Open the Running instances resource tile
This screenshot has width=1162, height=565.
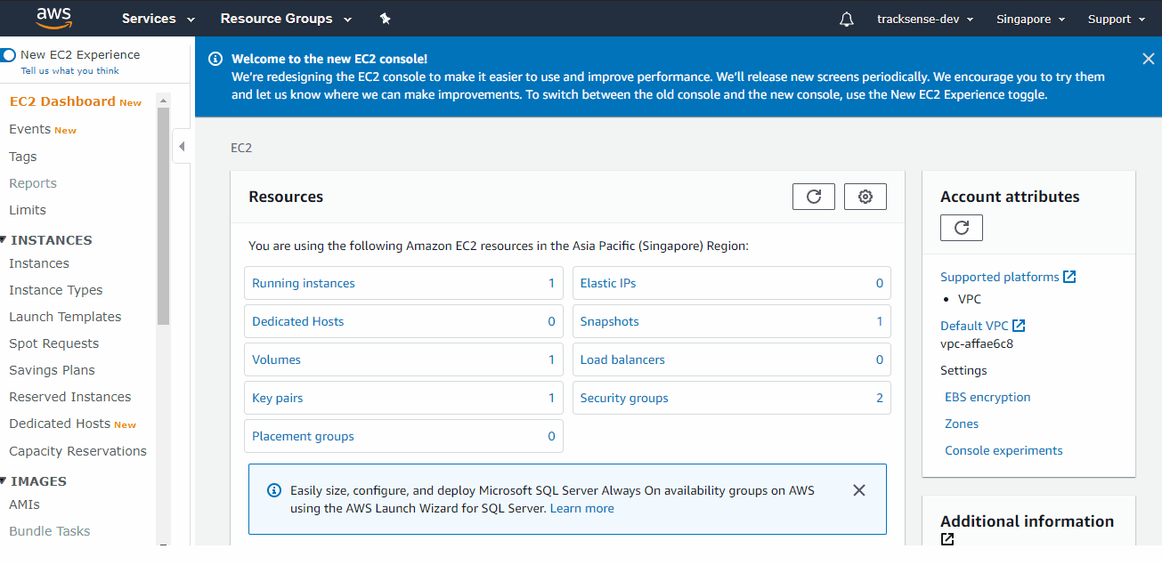click(403, 283)
